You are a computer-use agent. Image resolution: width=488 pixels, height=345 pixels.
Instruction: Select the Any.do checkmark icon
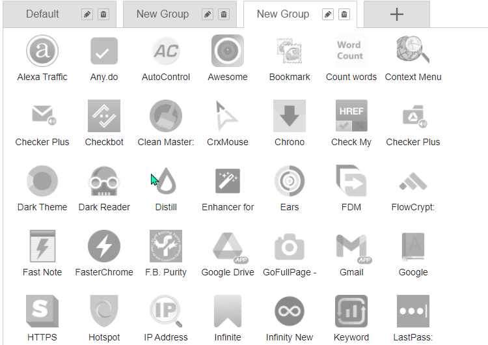pos(104,51)
